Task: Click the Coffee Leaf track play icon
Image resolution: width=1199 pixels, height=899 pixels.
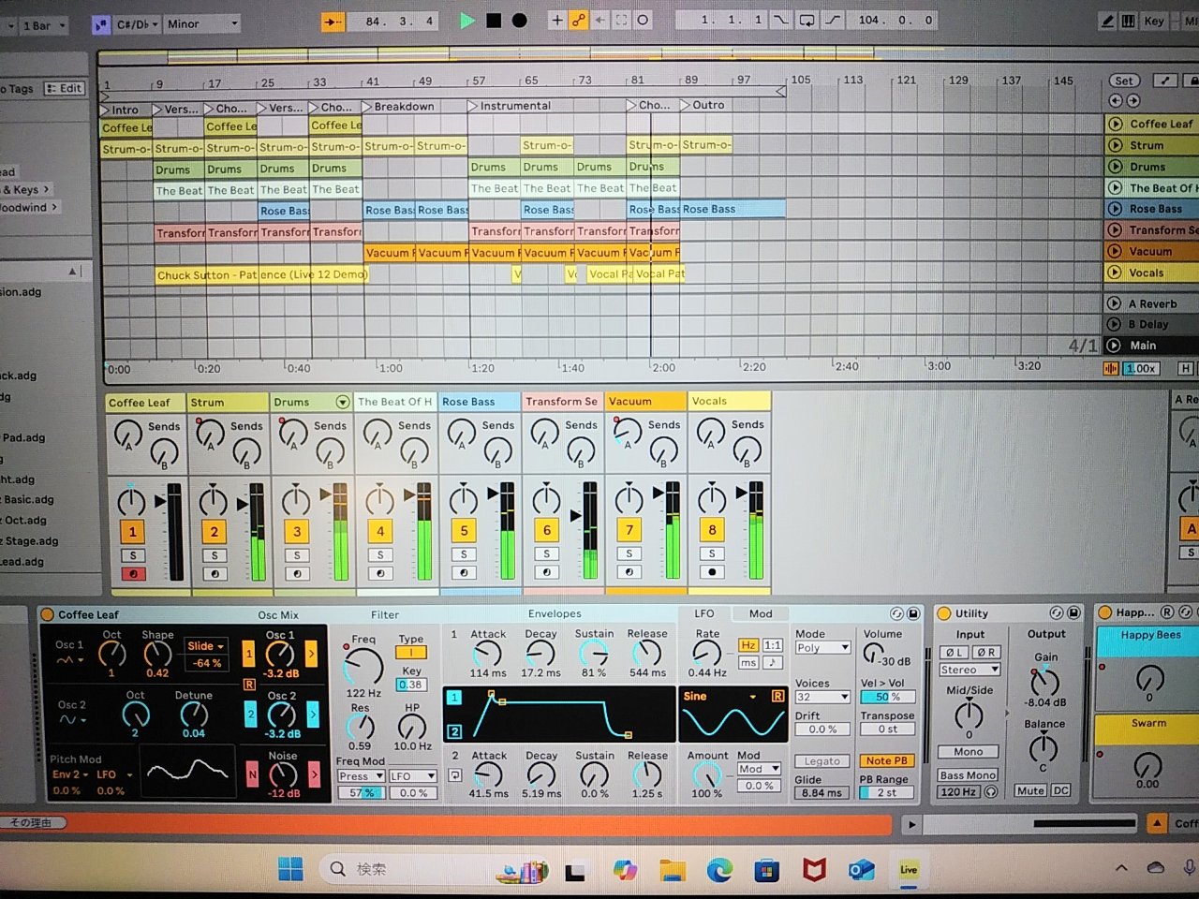Action: [1115, 124]
